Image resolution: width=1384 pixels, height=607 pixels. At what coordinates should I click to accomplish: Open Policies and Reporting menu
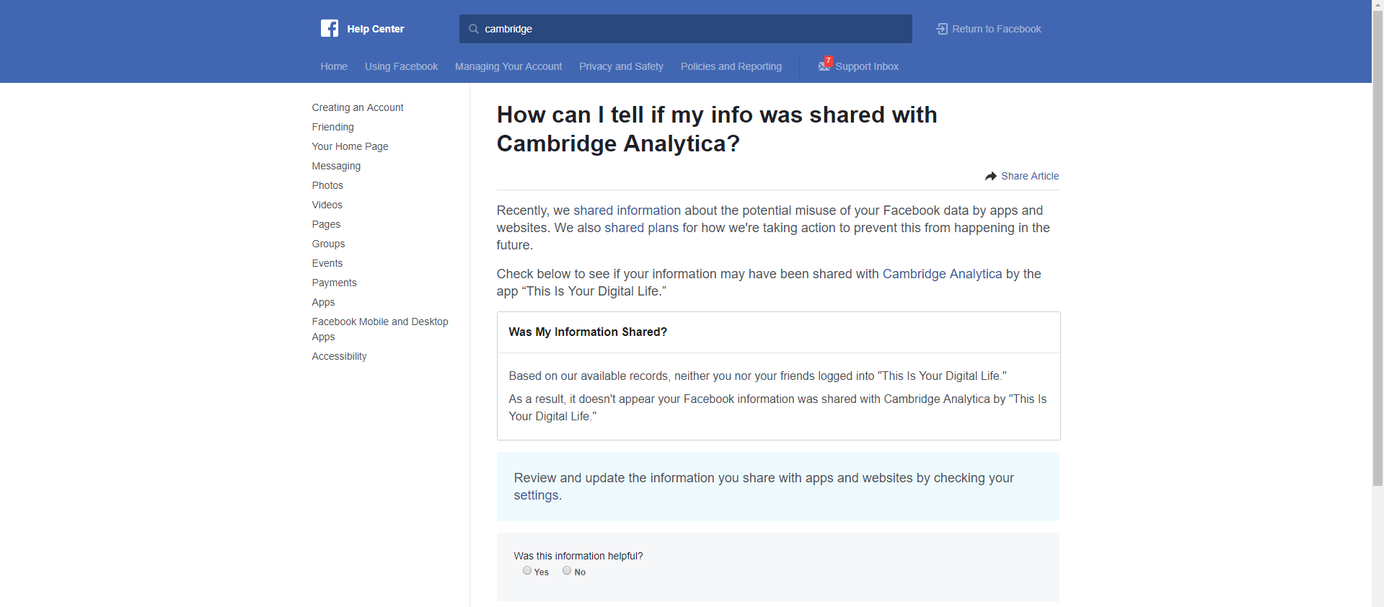(x=731, y=66)
